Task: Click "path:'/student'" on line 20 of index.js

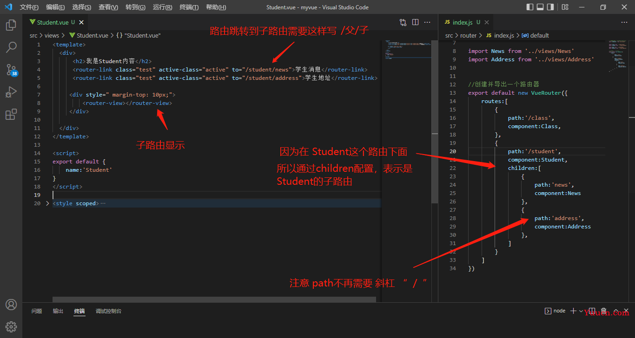Action: (535, 151)
